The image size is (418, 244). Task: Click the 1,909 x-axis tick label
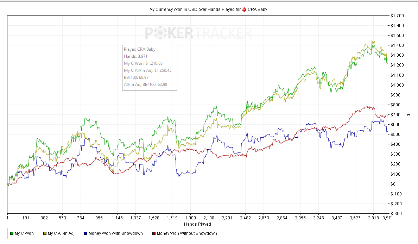point(190,218)
